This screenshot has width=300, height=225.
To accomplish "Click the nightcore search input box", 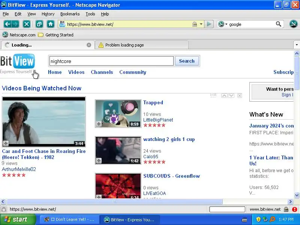I will coord(111,61).
